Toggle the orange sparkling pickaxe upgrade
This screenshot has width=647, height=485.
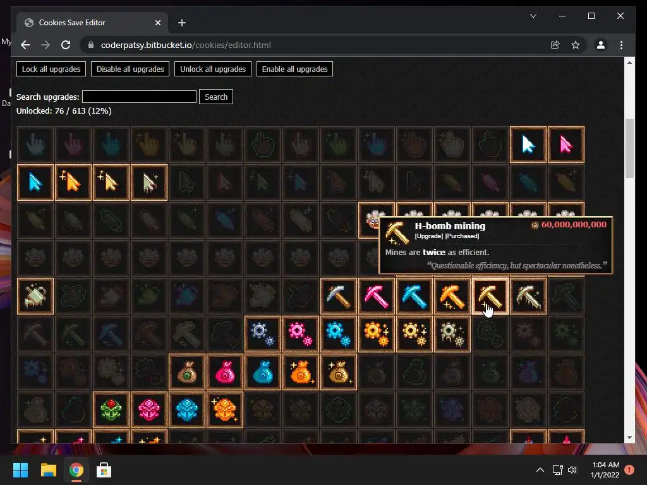(452, 296)
